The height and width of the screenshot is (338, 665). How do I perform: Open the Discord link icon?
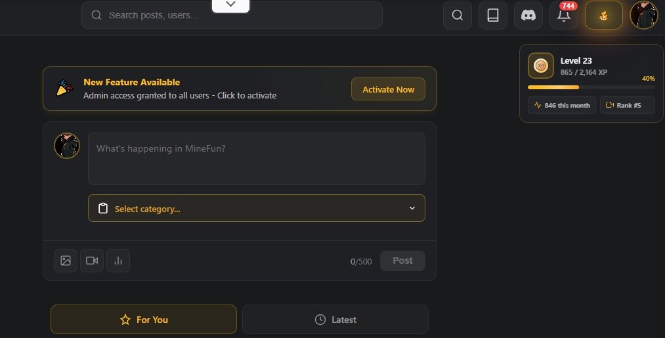coord(528,15)
